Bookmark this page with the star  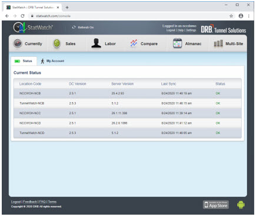click(x=231, y=16)
